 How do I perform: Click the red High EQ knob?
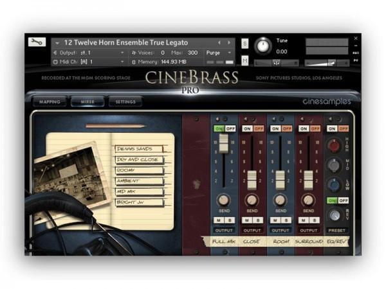(334, 146)
